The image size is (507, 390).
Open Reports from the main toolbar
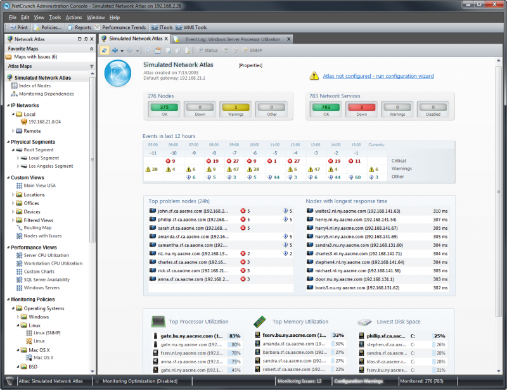[80, 27]
